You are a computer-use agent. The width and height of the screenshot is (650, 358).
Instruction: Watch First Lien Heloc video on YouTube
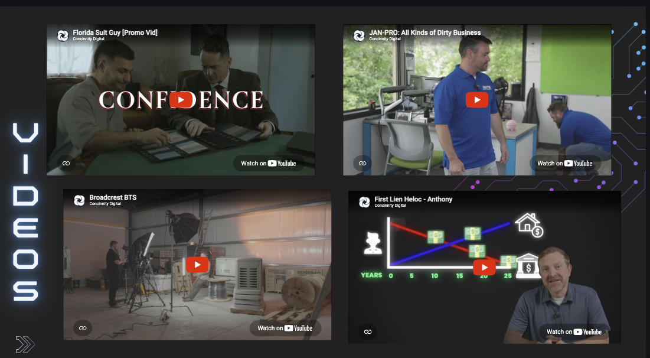point(574,332)
